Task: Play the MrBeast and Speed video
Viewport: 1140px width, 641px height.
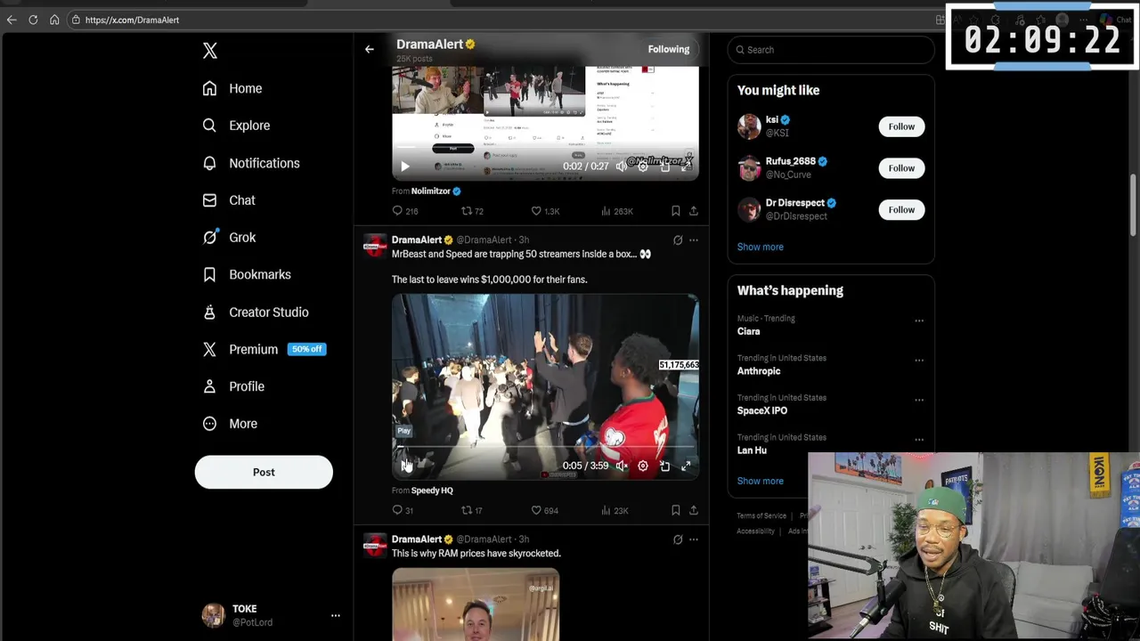Action: click(405, 466)
